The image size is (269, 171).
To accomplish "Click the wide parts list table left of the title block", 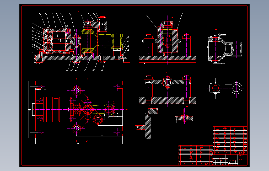I will pos(196,155).
